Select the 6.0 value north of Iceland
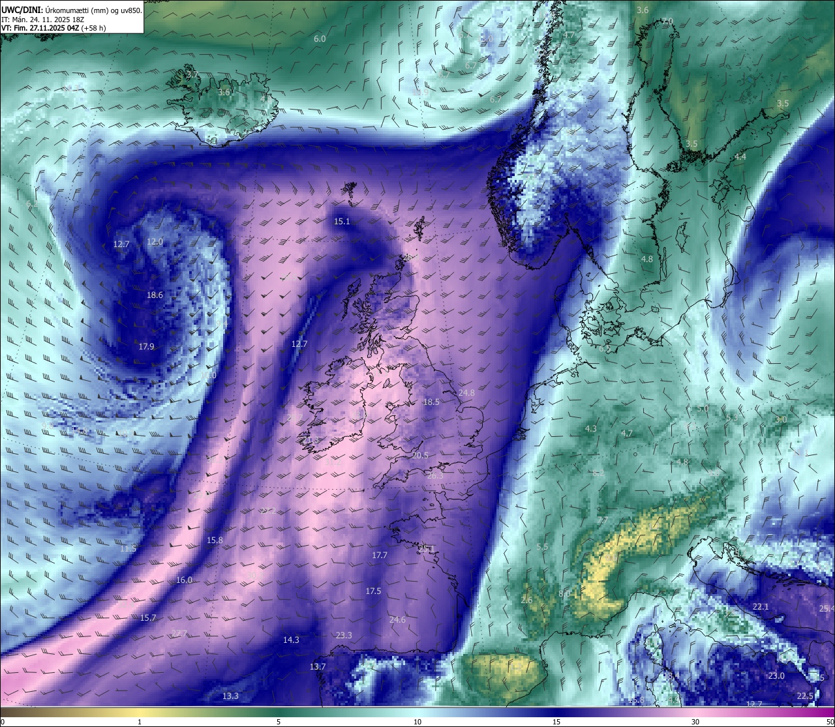Viewport: 835px width, 727px height. pyautogui.click(x=320, y=39)
